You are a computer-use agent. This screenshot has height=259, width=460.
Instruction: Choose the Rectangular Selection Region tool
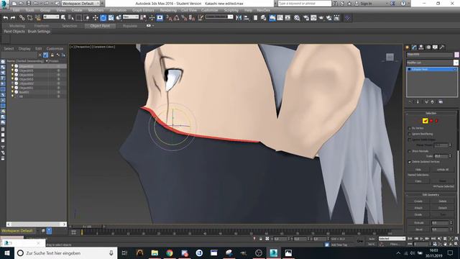point(78,18)
